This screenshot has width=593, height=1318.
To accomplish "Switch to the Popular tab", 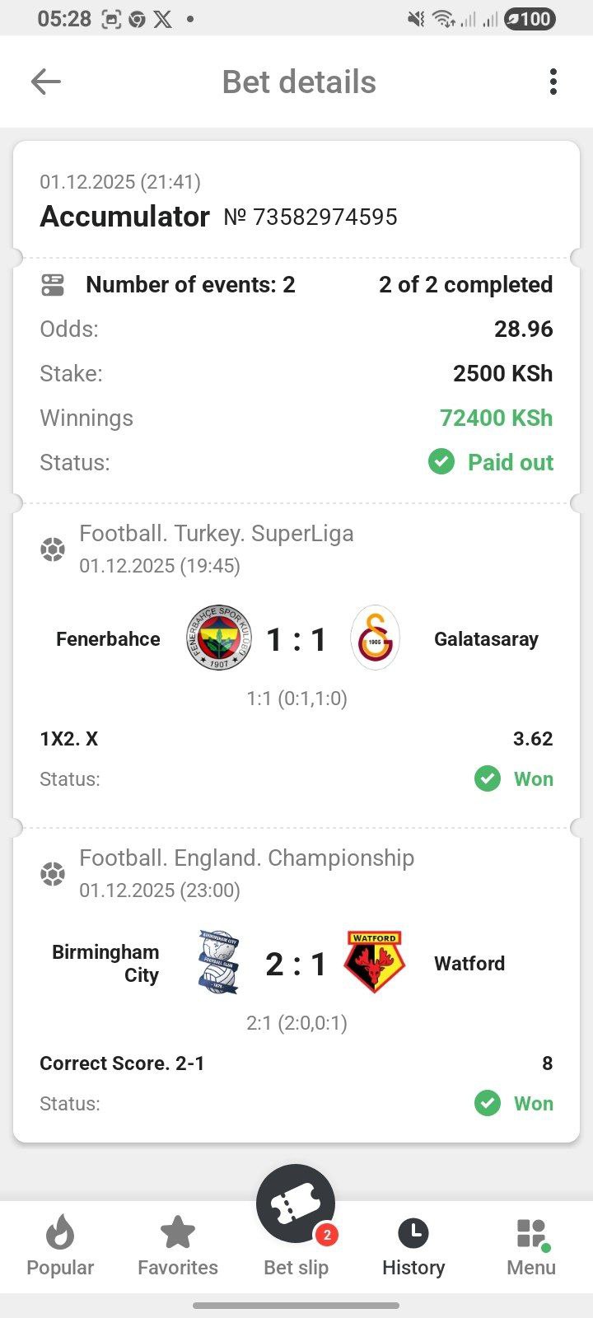I will pos(60,1246).
